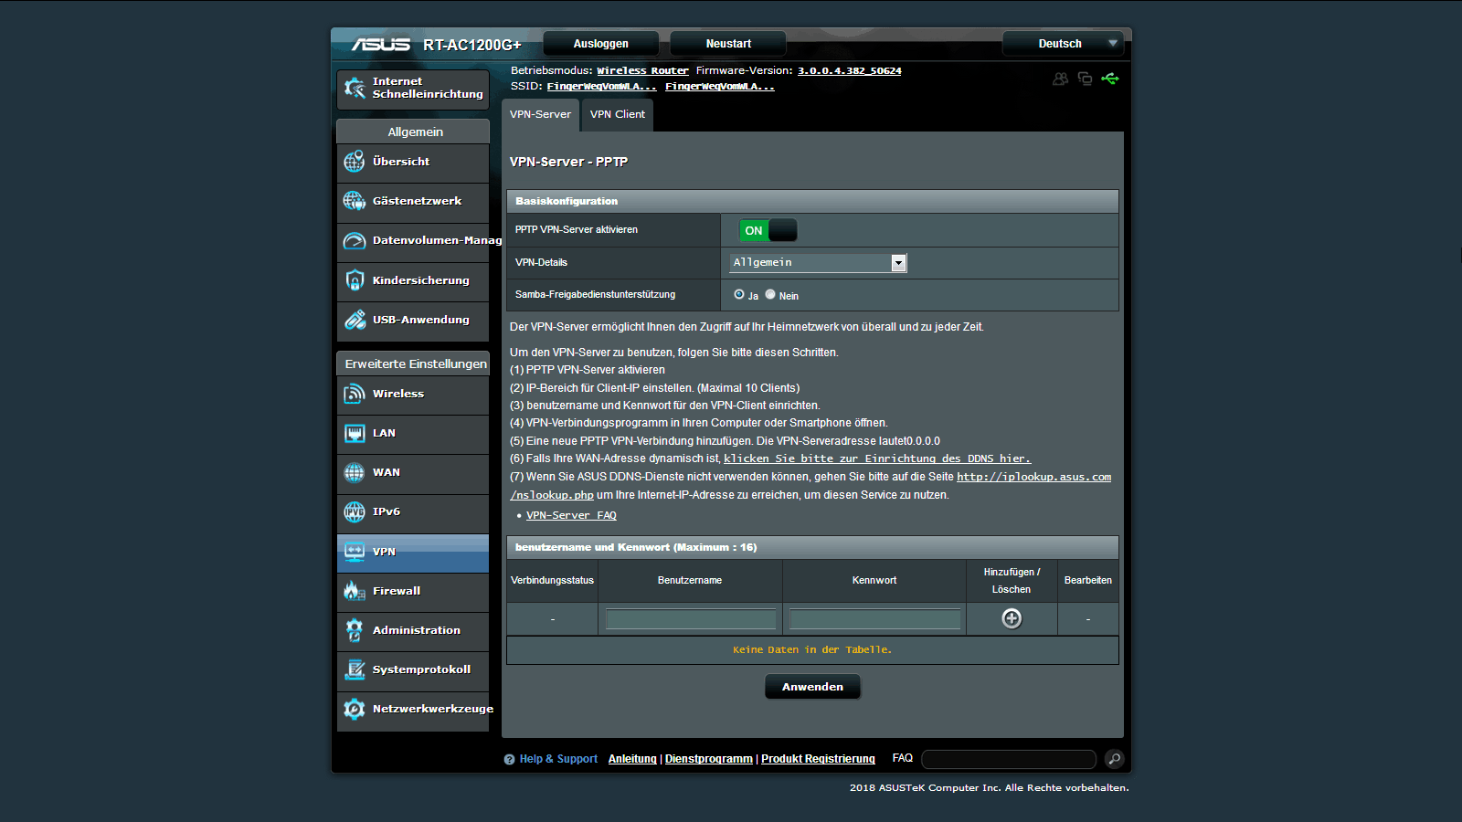Click the WAN globe icon
The height and width of the screenshot is (822, 1462).
[x=355, y=472]
